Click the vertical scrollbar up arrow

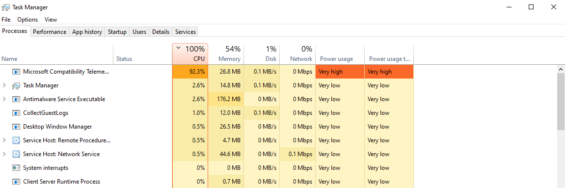[561, 69]
